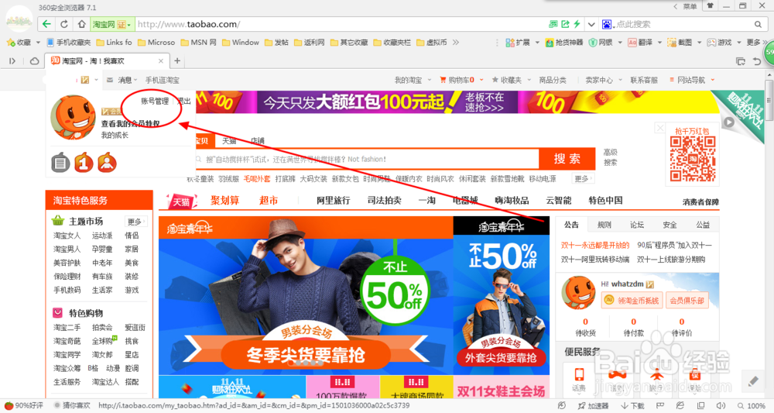Open the 游戏 games toolbar button
Screen dimensions: 774x413
719,43
